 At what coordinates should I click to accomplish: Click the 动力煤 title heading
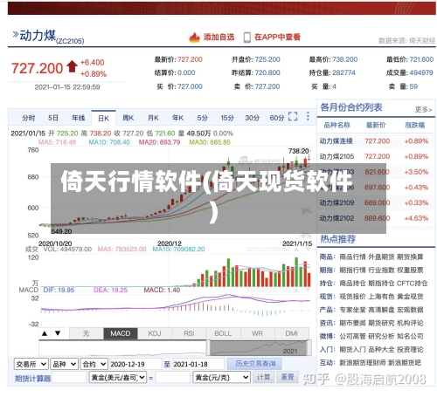38,36
